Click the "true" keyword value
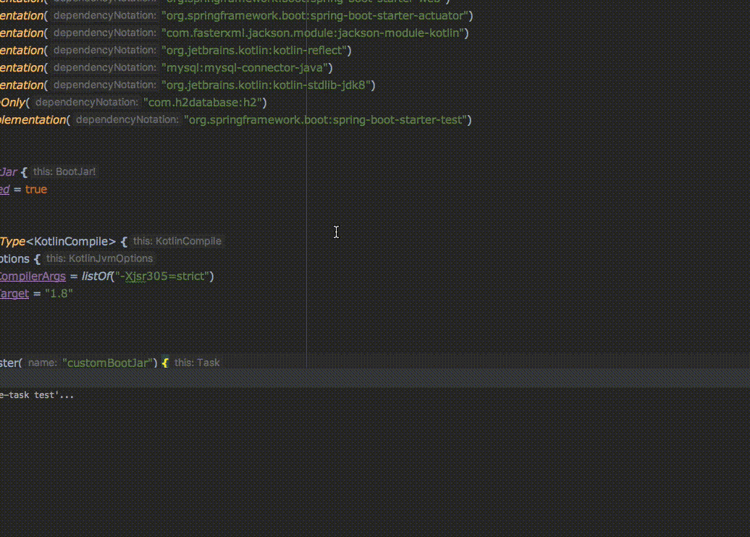The height and width of the screenshot is (537, 750). (x=36, y=190)
